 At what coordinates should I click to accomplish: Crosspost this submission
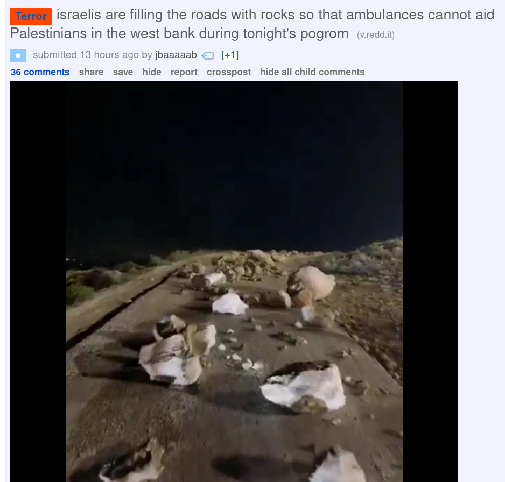229,72
